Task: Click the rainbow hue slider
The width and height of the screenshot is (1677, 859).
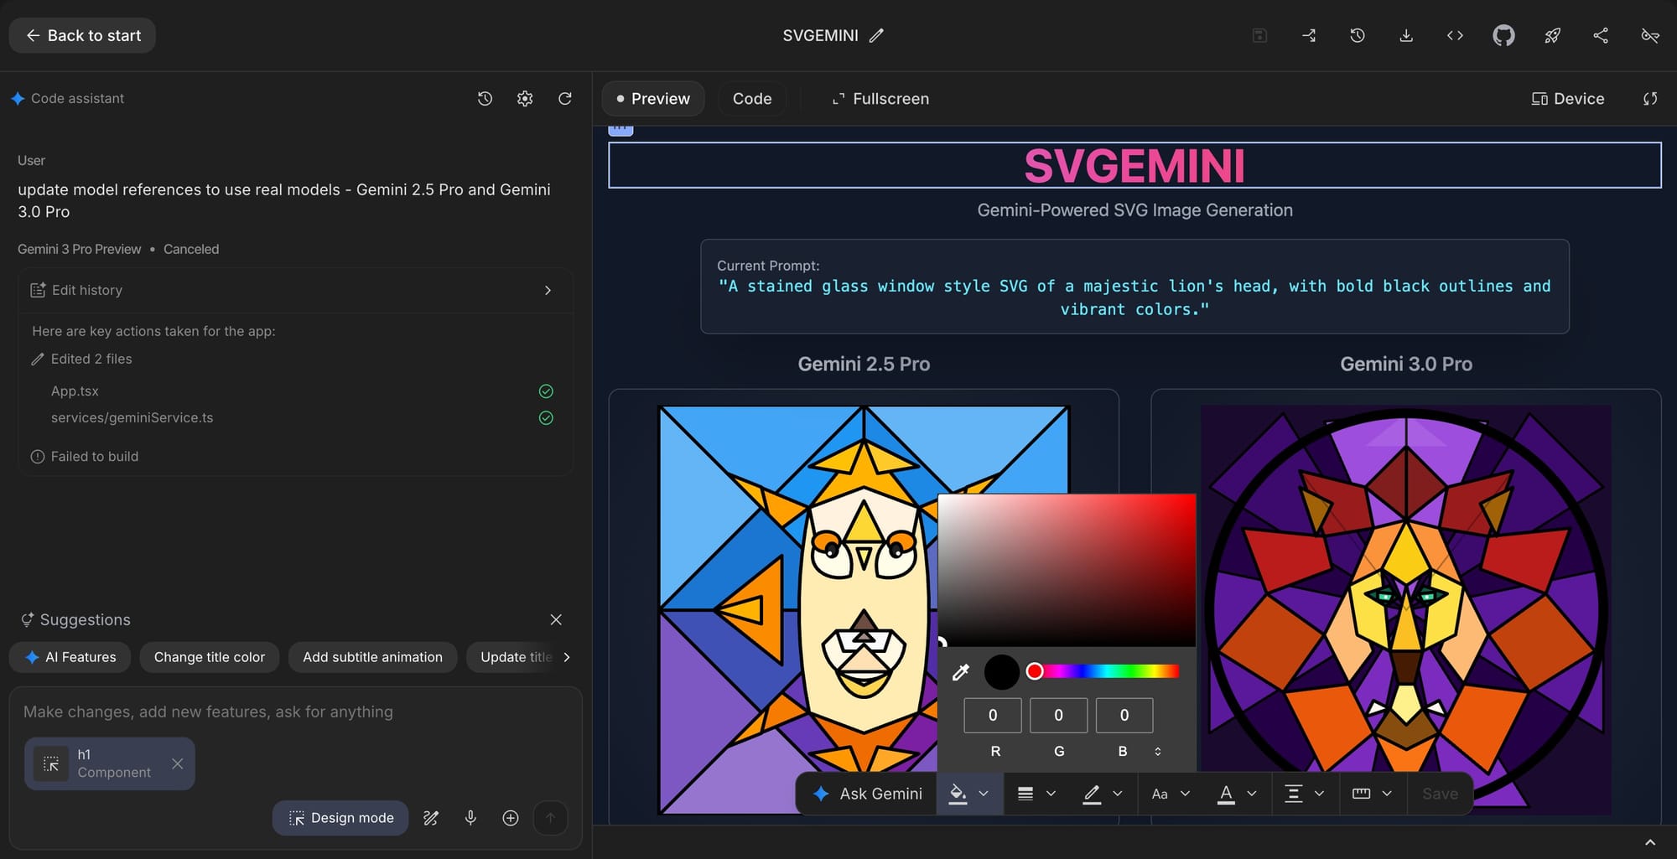Action: (1103, 670)
